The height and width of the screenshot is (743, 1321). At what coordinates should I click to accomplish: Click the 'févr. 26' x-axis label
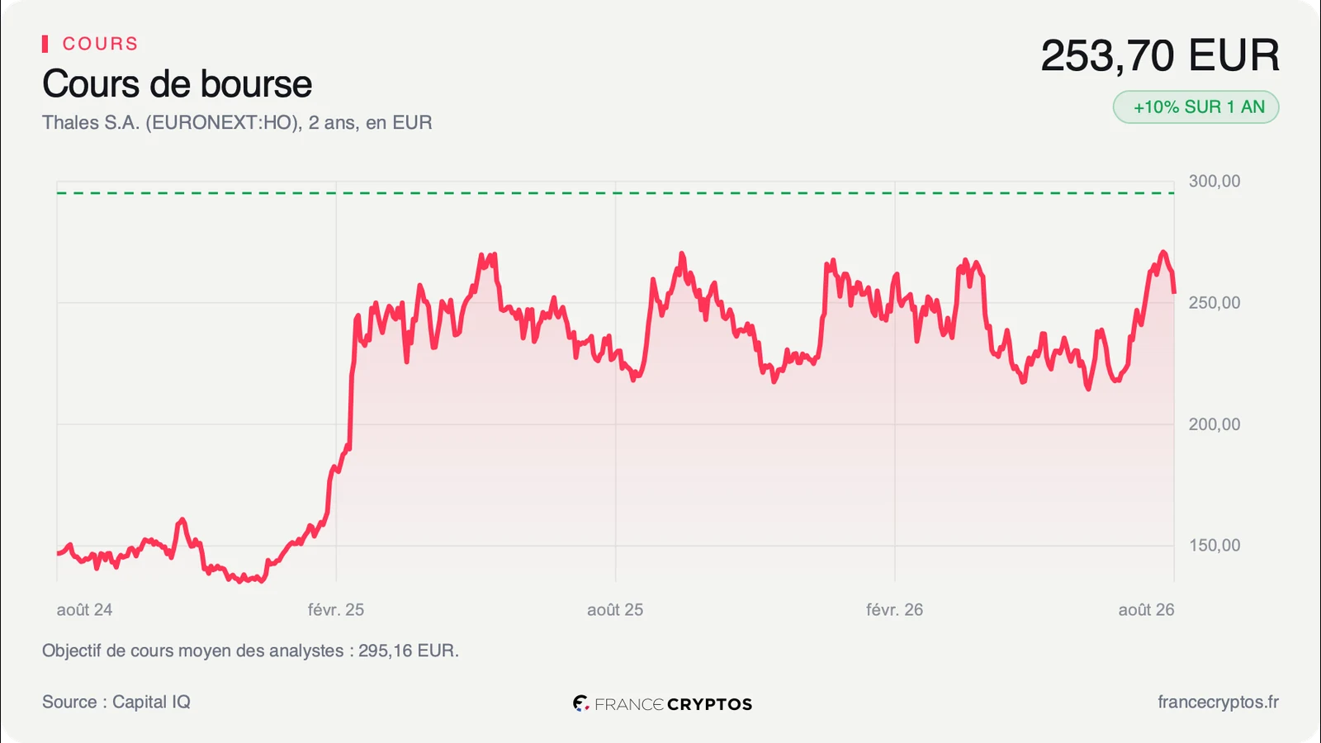[895, 610]
